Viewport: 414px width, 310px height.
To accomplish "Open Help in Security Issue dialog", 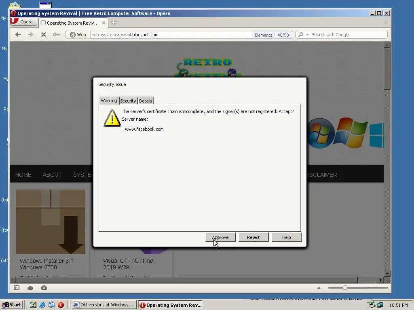I will click(x=287, y=237).
